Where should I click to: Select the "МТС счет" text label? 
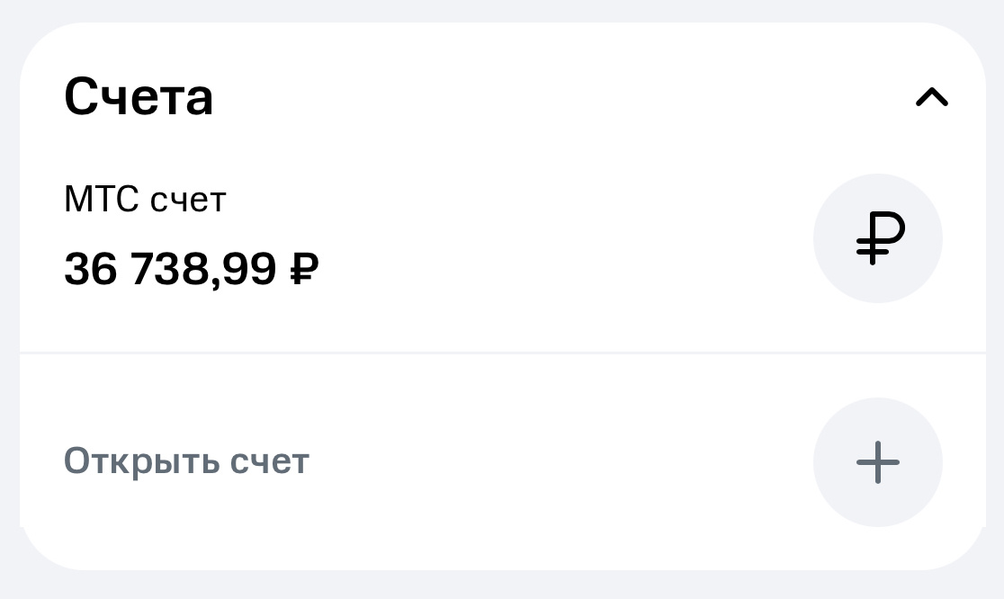pos(145,200)
